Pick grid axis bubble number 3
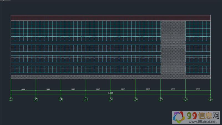 click(61, 99)
